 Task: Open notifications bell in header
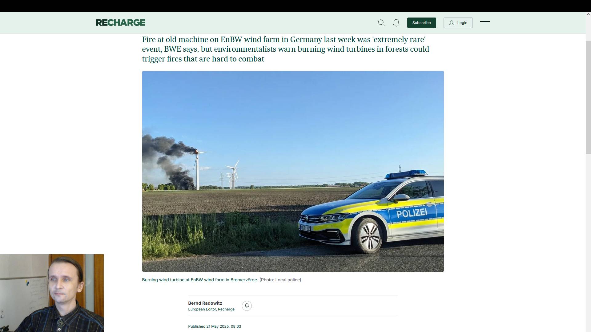coord(396,23)
